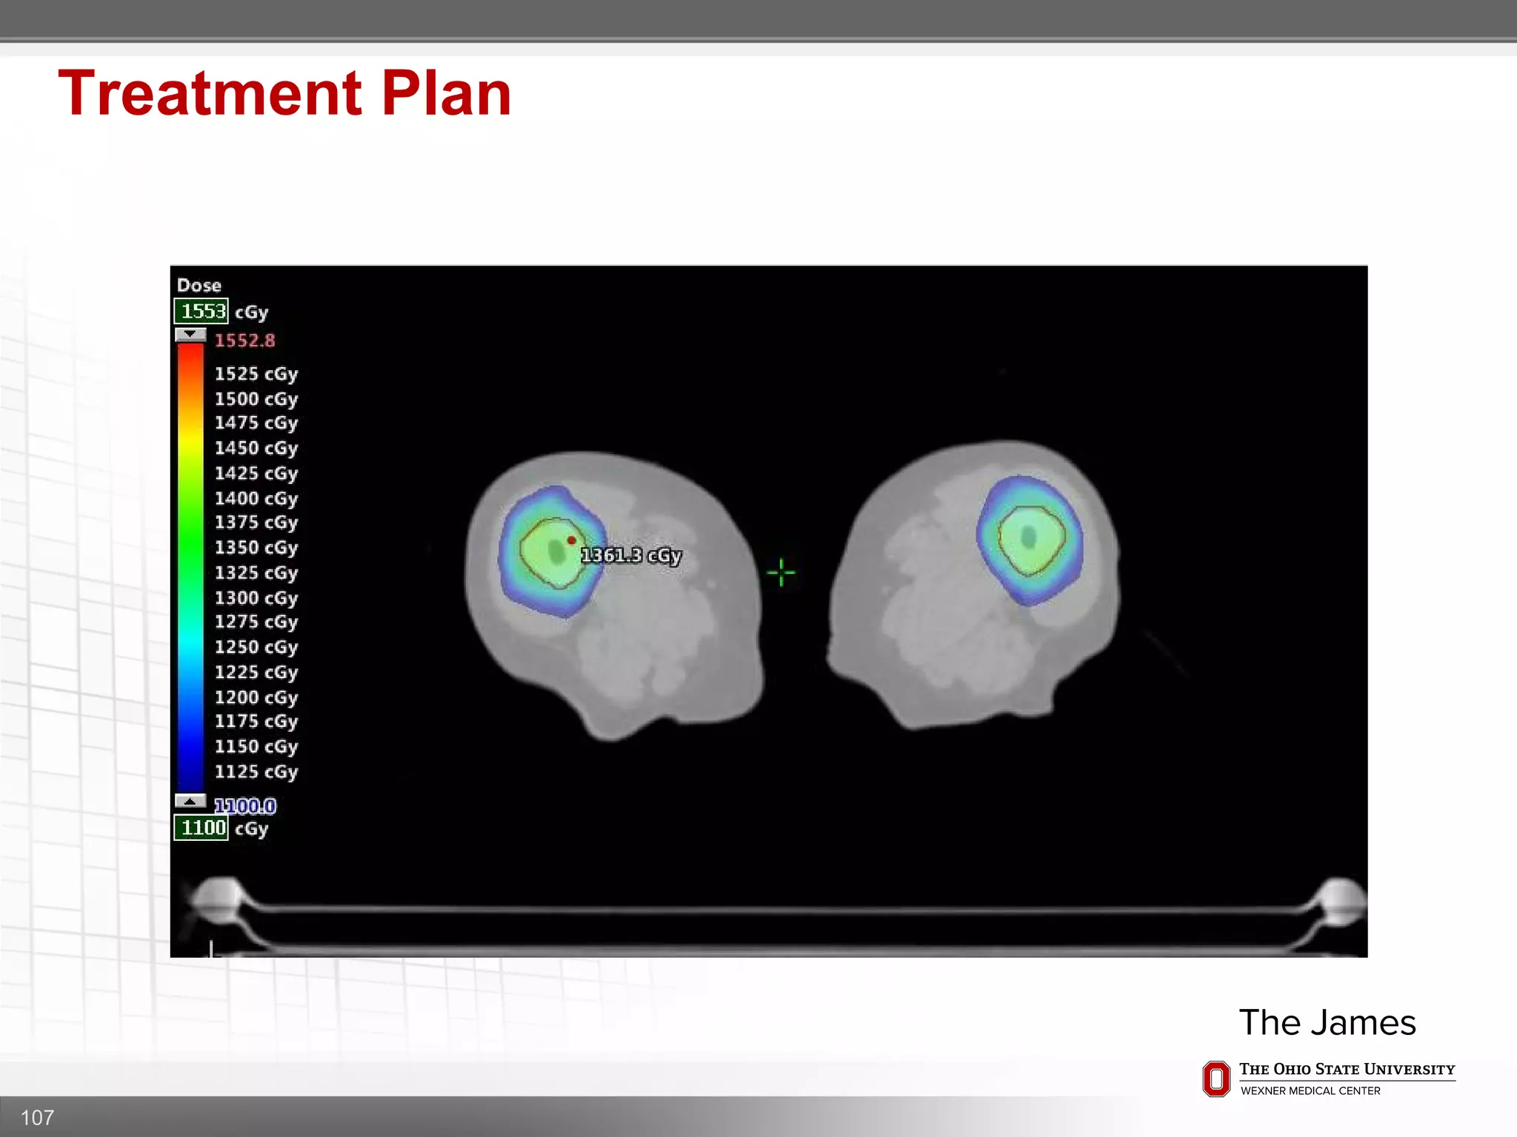This screenshot has width=1517, height=1137.
Task: Click the 1200 cGy legend label
Action: click(256, 697)
